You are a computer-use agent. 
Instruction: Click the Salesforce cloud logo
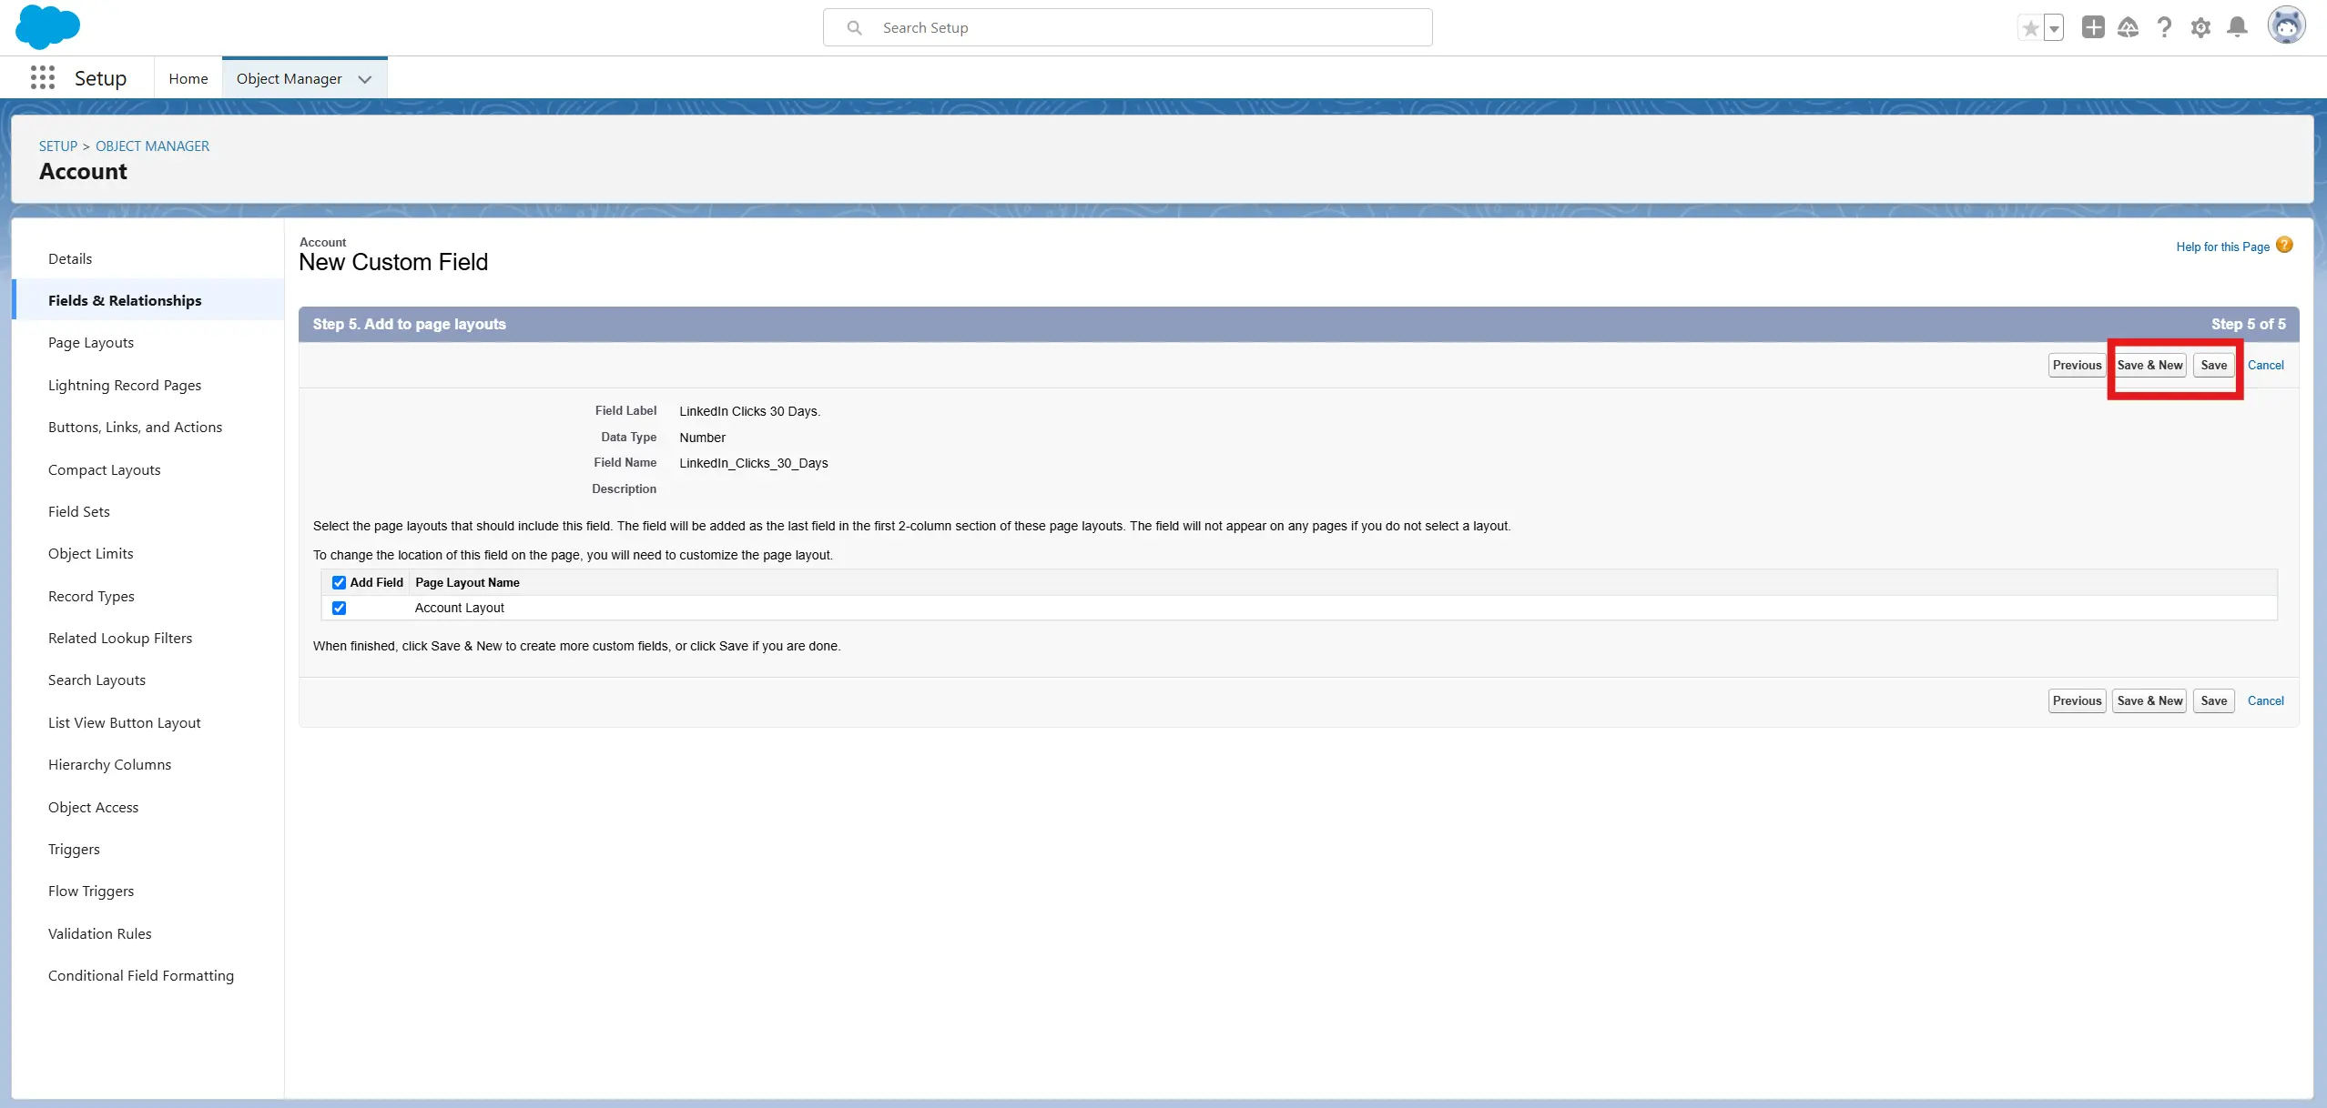point(47,26)
